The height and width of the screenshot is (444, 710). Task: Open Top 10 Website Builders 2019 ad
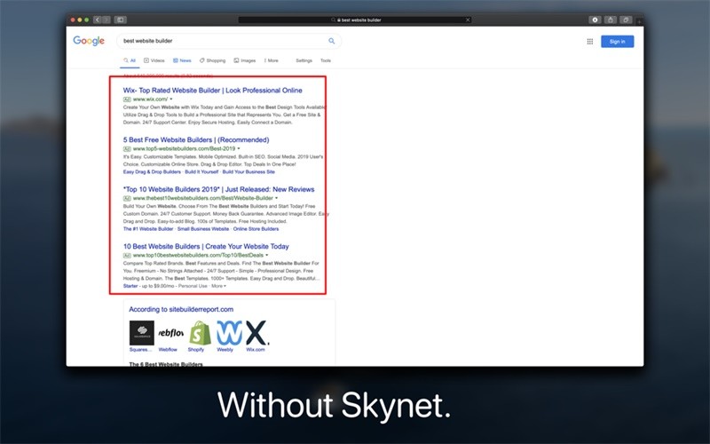218,189
